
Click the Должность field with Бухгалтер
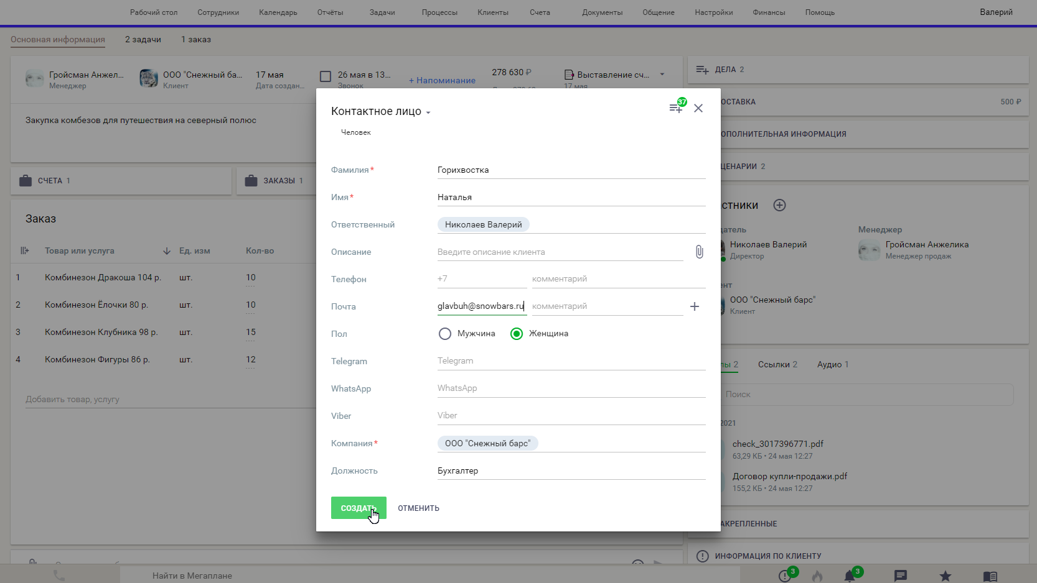coord(571,471)
